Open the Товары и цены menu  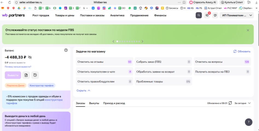65,15
